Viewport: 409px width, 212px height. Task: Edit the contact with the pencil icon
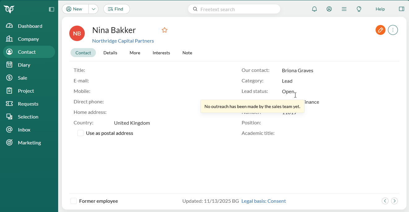click(380, 30)
